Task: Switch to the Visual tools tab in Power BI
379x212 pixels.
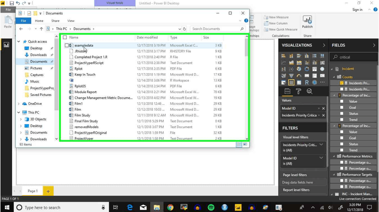Action: click(114, 3)
